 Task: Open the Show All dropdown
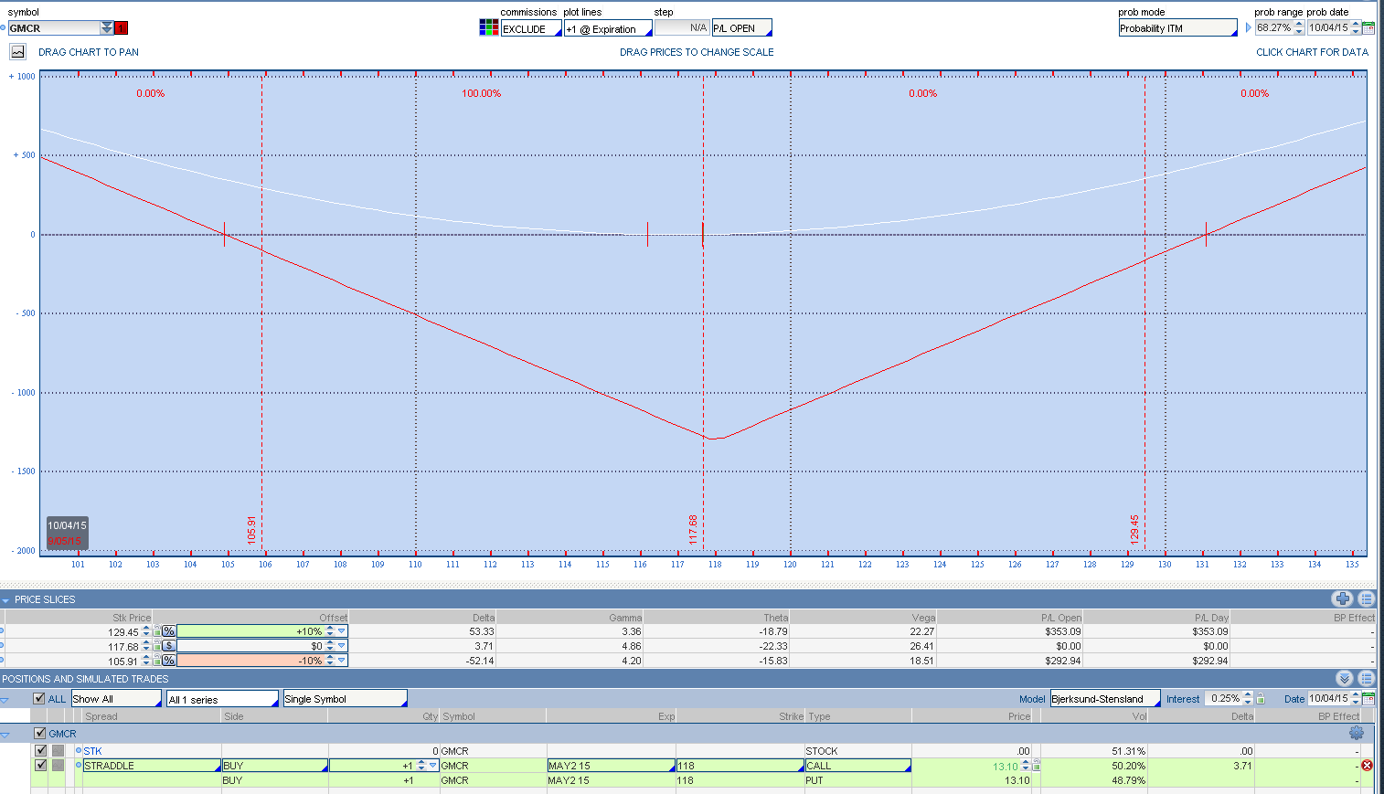(116, 699)
